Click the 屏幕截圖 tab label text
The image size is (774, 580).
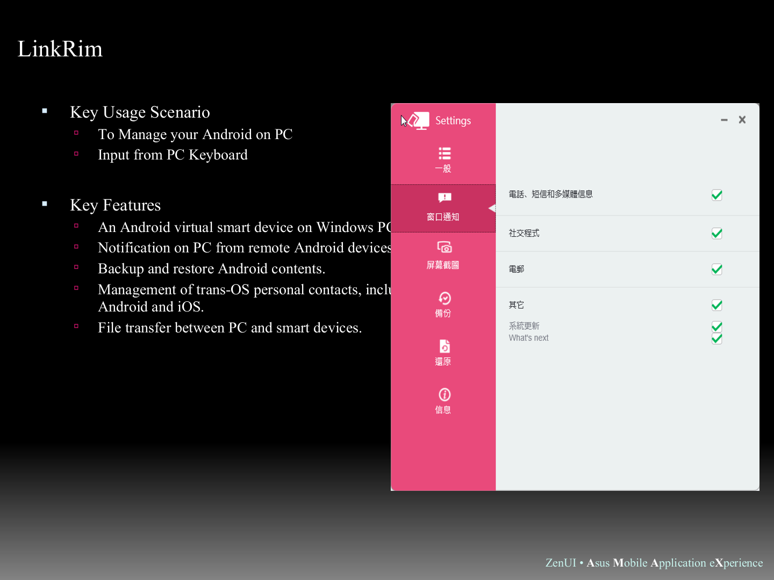pyautogui.click(x=443, y=265)
